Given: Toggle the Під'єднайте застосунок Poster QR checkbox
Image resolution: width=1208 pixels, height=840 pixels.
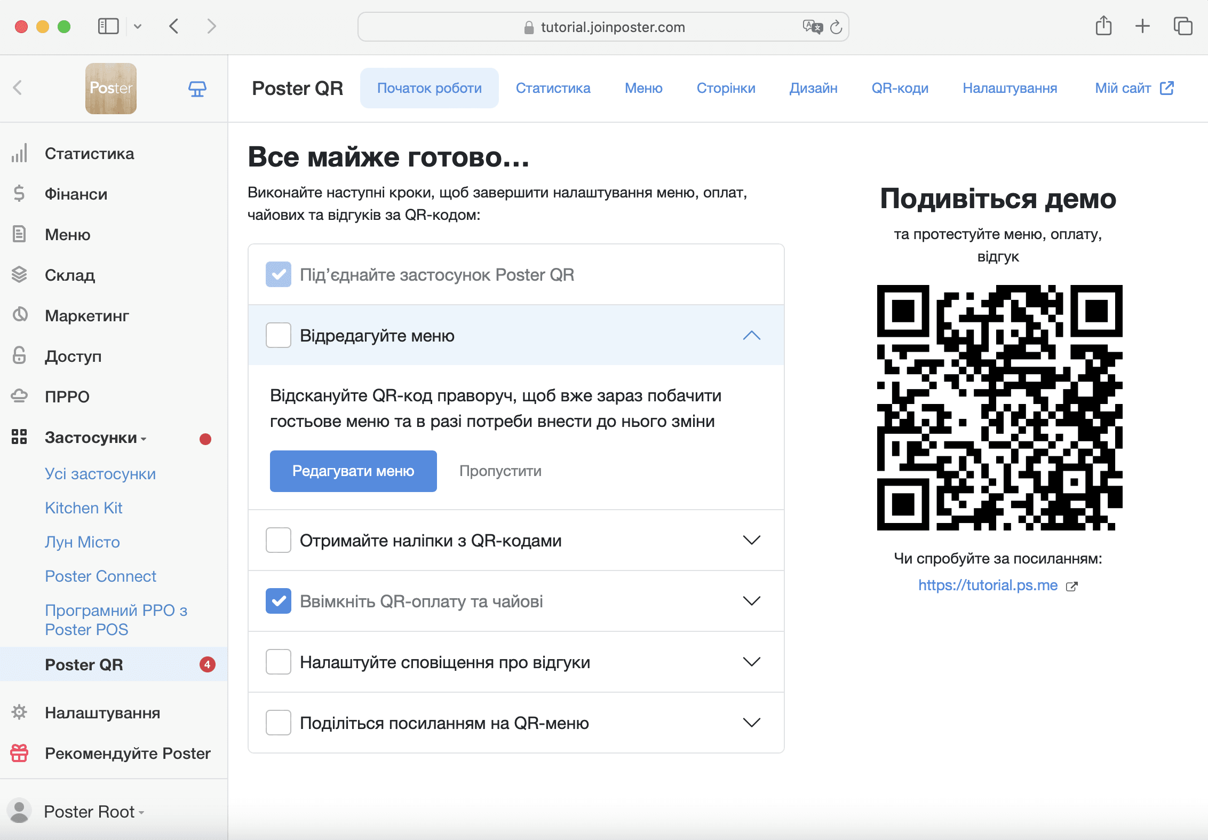Looking at the screenshot, I should click(279, 274).
